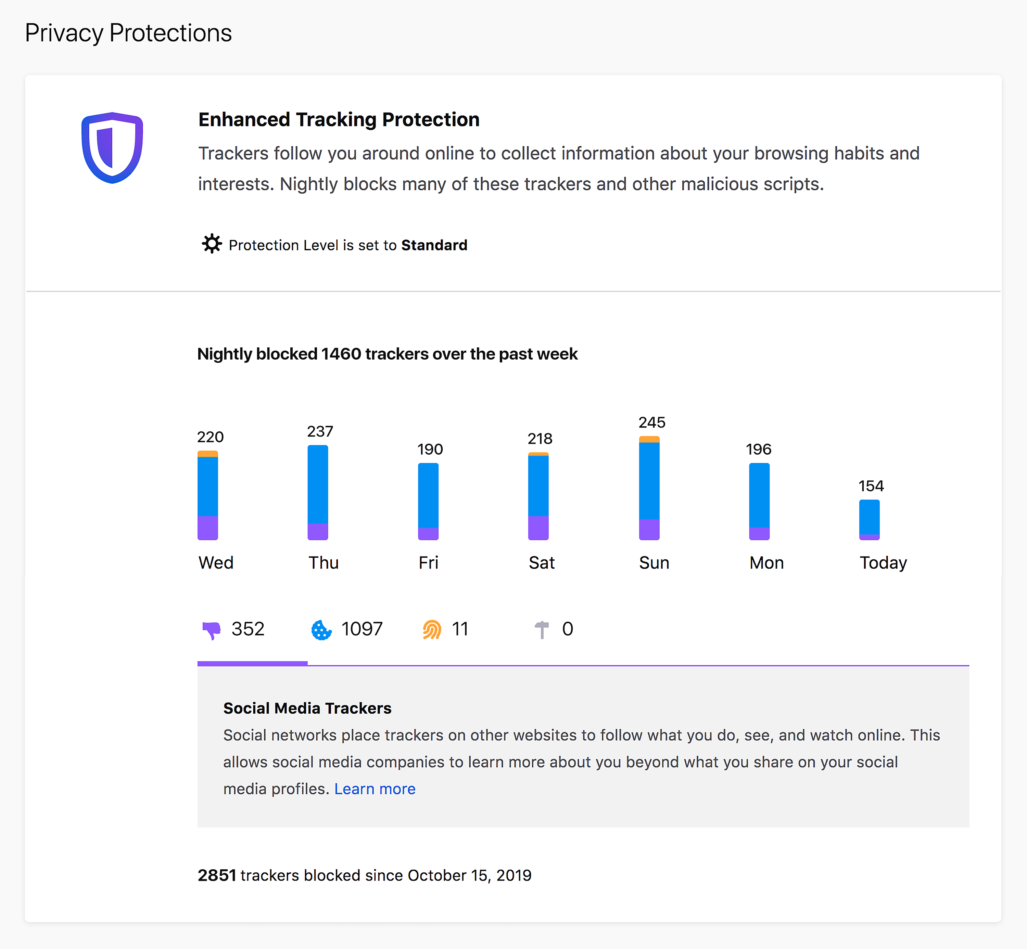Open the Learn more link
The width and height of the screenshot is (1027, 949).
[376, 789]
